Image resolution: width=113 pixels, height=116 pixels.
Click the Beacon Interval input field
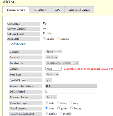[71, 86]
